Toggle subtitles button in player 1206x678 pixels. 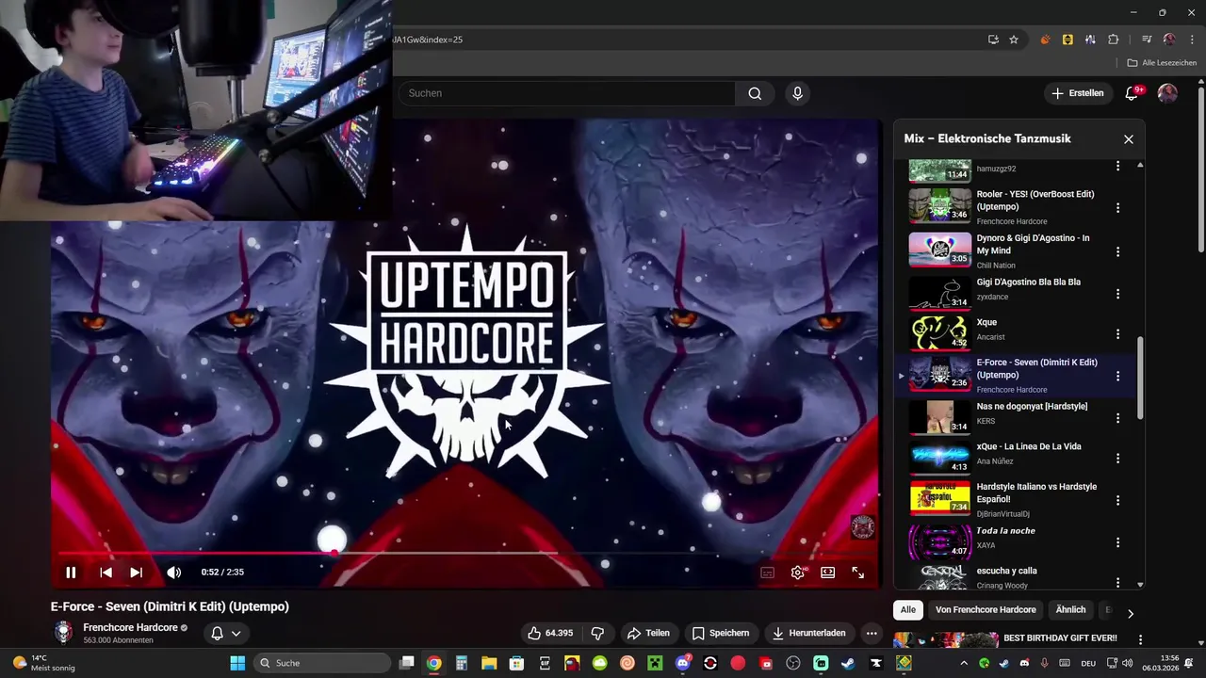click(x=768, y=572)
